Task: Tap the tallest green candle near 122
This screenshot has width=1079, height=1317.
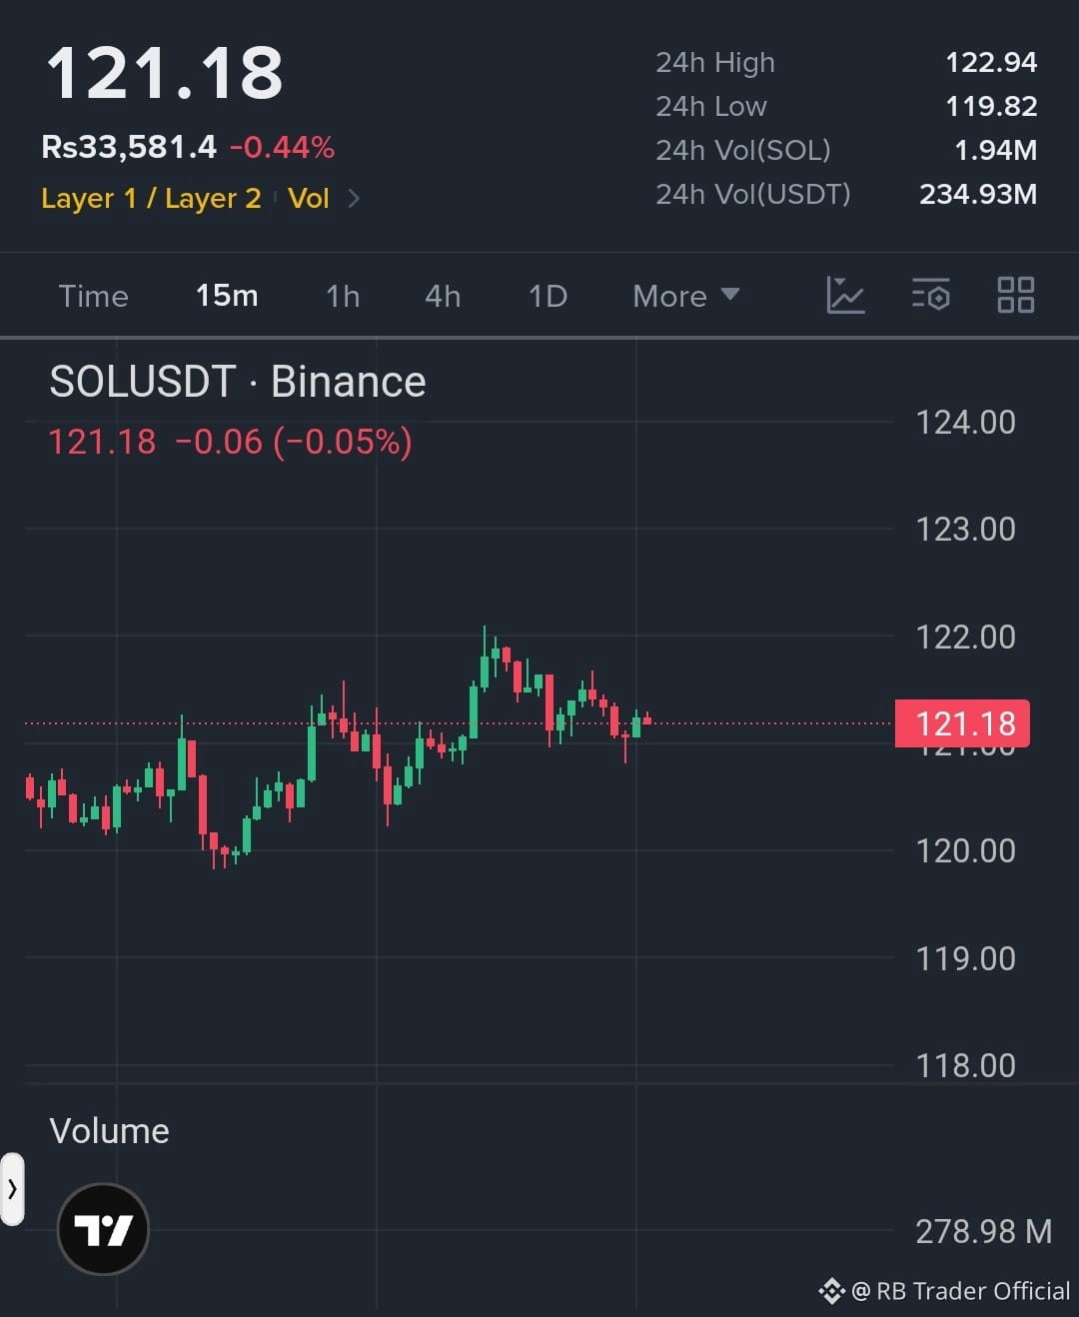Action: pyautogui.click(x=485, y=658)
